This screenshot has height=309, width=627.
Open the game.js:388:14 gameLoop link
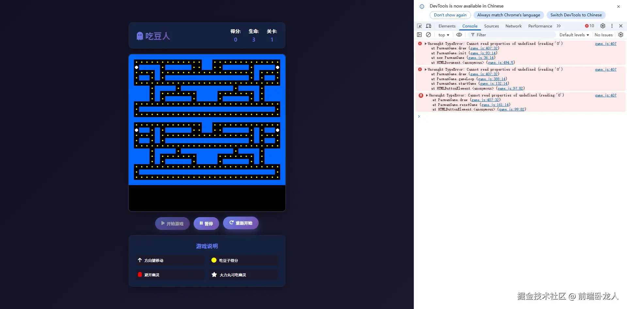pyautogui.click(x=492, y=79)
